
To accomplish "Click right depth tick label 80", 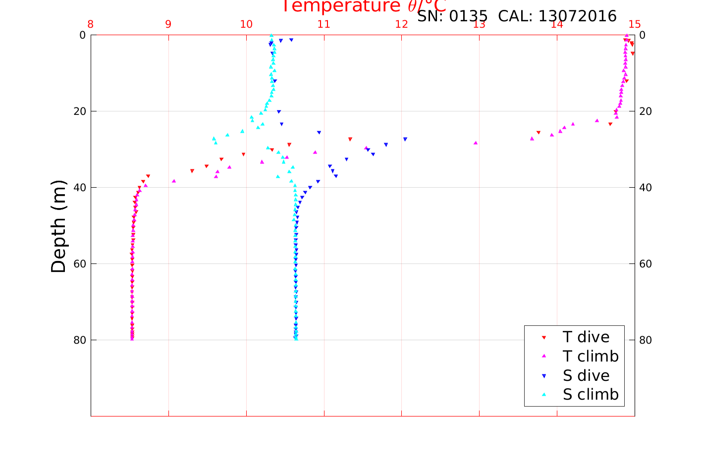I will [x=646, y=340].
